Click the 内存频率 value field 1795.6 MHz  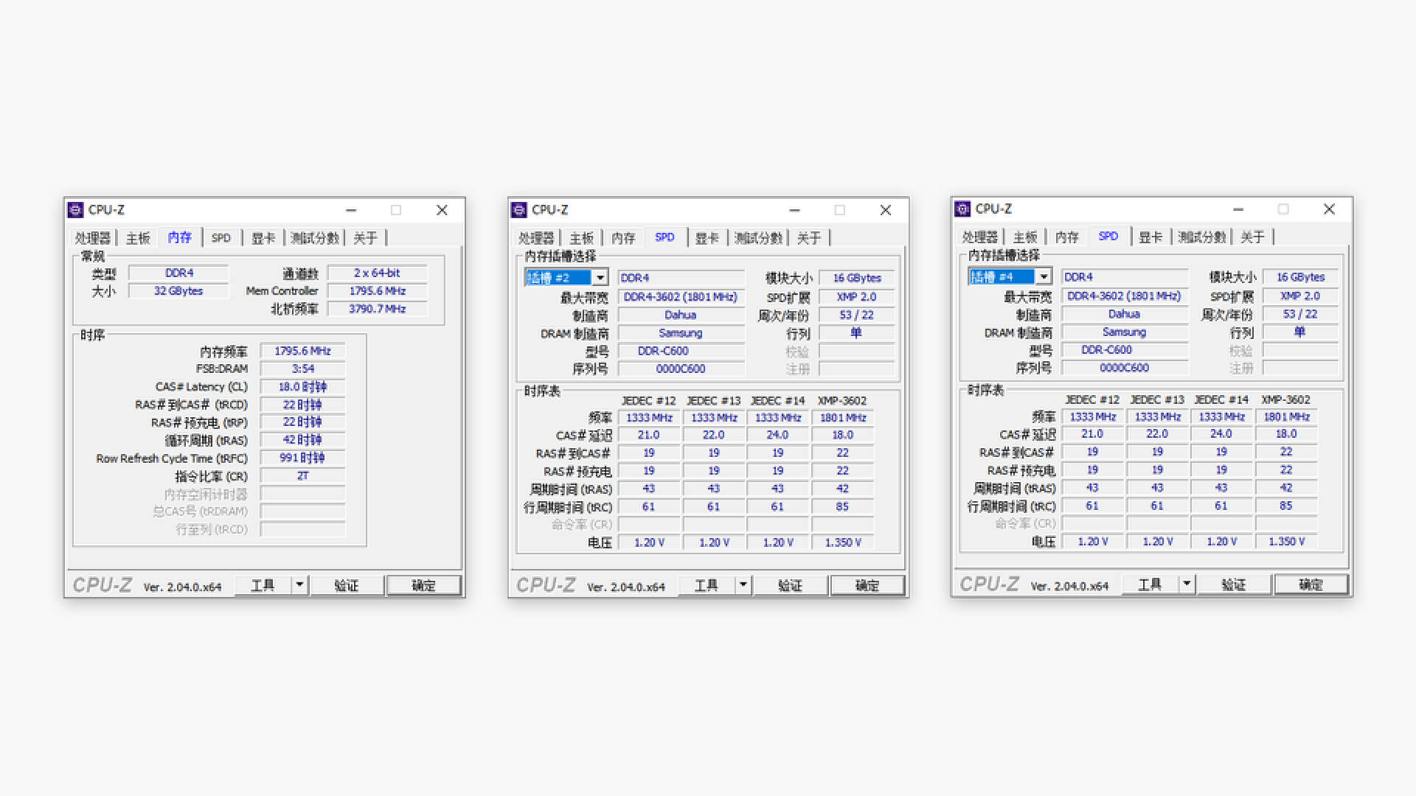[302, 352]
